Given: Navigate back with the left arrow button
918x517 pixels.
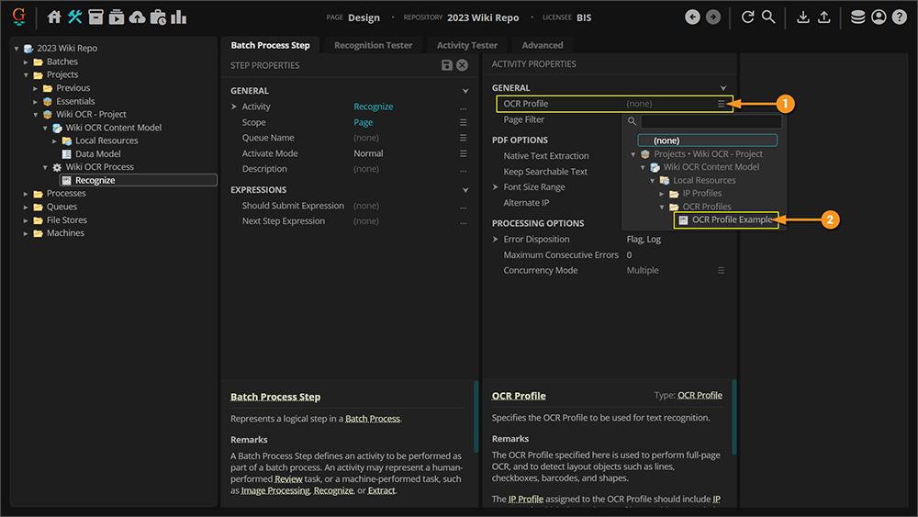Looking at the screenshot, I should (x=692, y=17).
